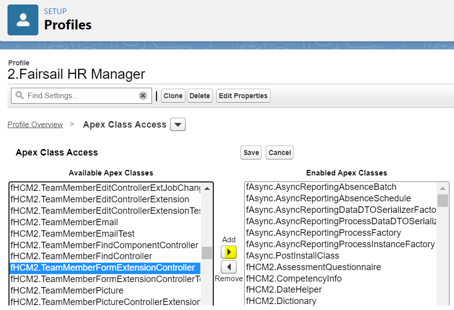Open the Apex Class Access dropdown menu

(178, 125)
